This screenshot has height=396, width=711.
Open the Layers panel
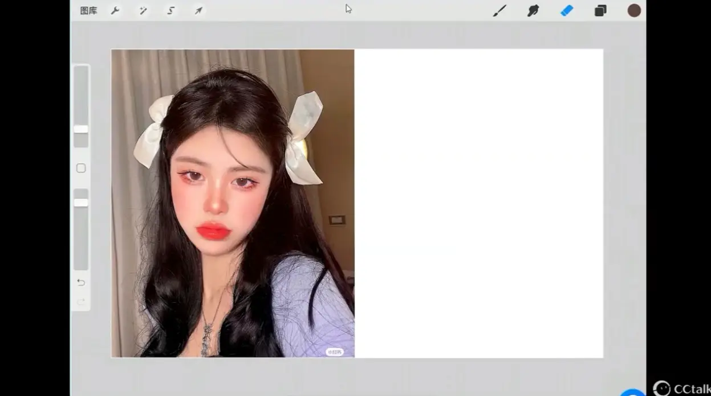(x=600, y=10)
